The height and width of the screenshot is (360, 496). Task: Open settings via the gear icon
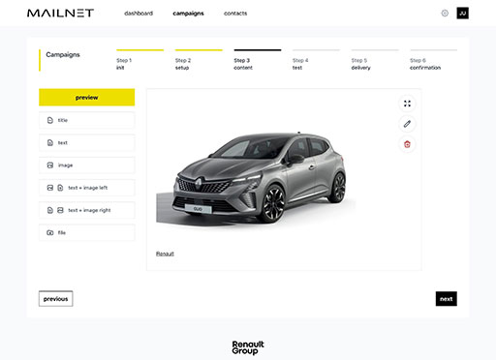point(445,14)
